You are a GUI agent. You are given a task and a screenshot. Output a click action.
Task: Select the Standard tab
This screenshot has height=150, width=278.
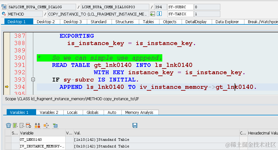pos(99,22)
